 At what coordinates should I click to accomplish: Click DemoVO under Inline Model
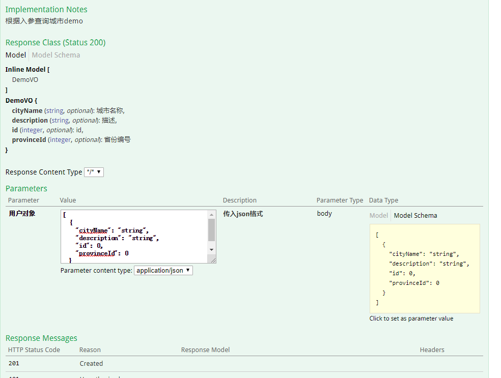pyautogui.click(x=25, y=80)
